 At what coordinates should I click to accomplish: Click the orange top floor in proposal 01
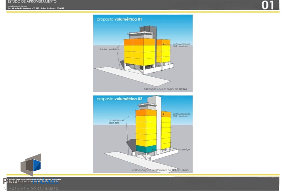139,42
